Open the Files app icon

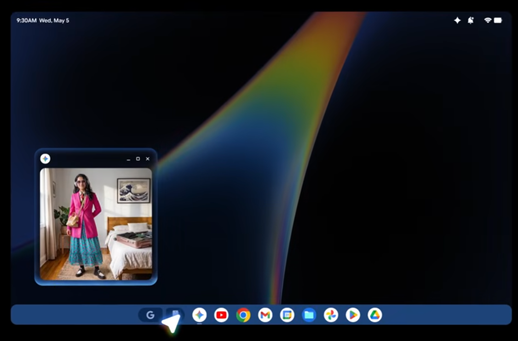(309, 315)
